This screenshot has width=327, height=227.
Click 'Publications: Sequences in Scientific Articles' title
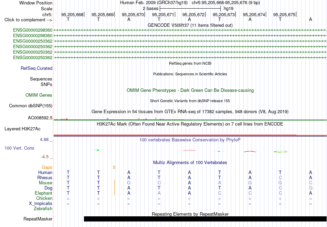pos(190,74)
